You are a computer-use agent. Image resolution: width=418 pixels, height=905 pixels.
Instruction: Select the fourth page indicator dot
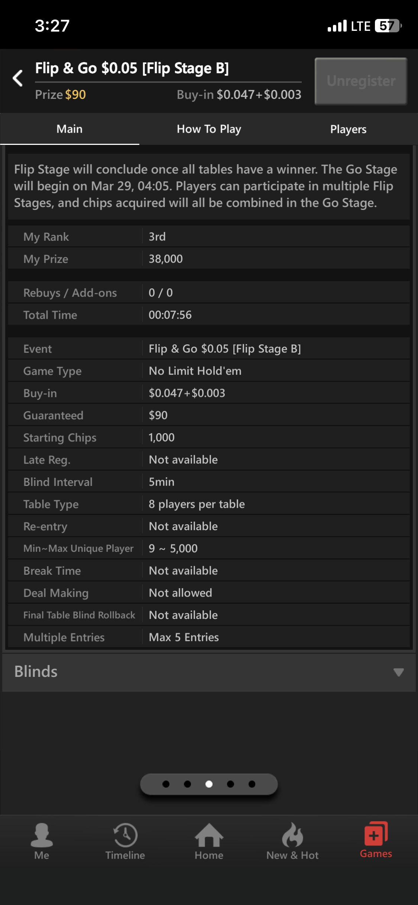click(231, 784)
